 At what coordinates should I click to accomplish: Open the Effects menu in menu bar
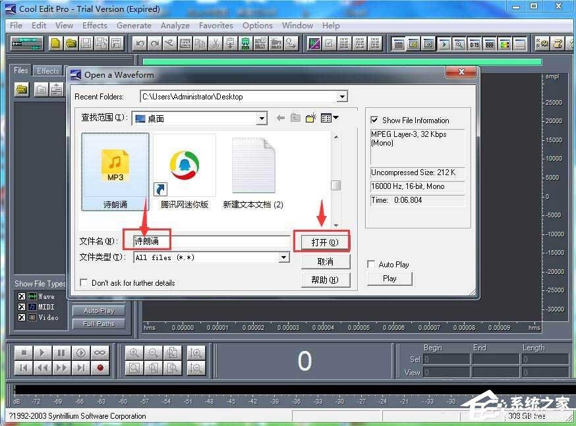(x=95, y=26)
